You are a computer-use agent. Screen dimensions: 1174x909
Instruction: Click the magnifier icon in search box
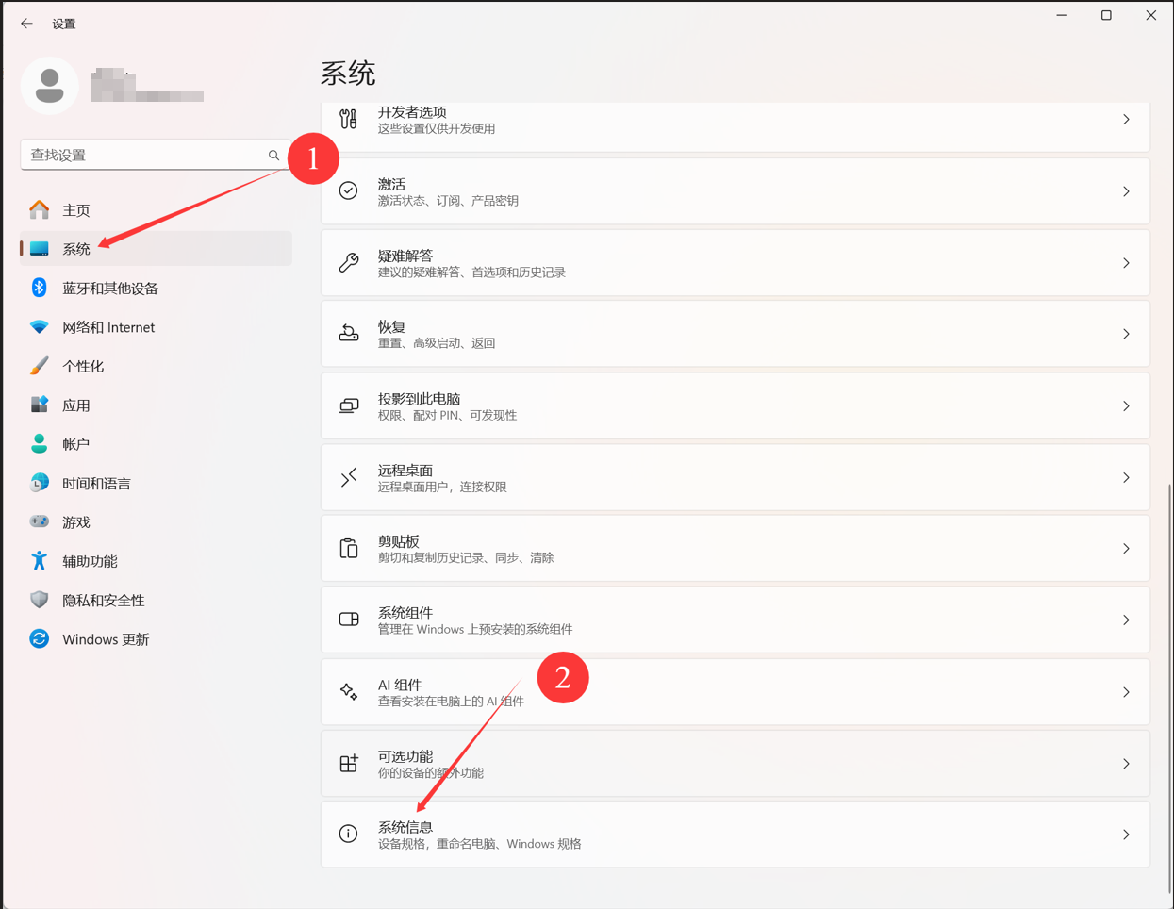(x=273, y=156)
